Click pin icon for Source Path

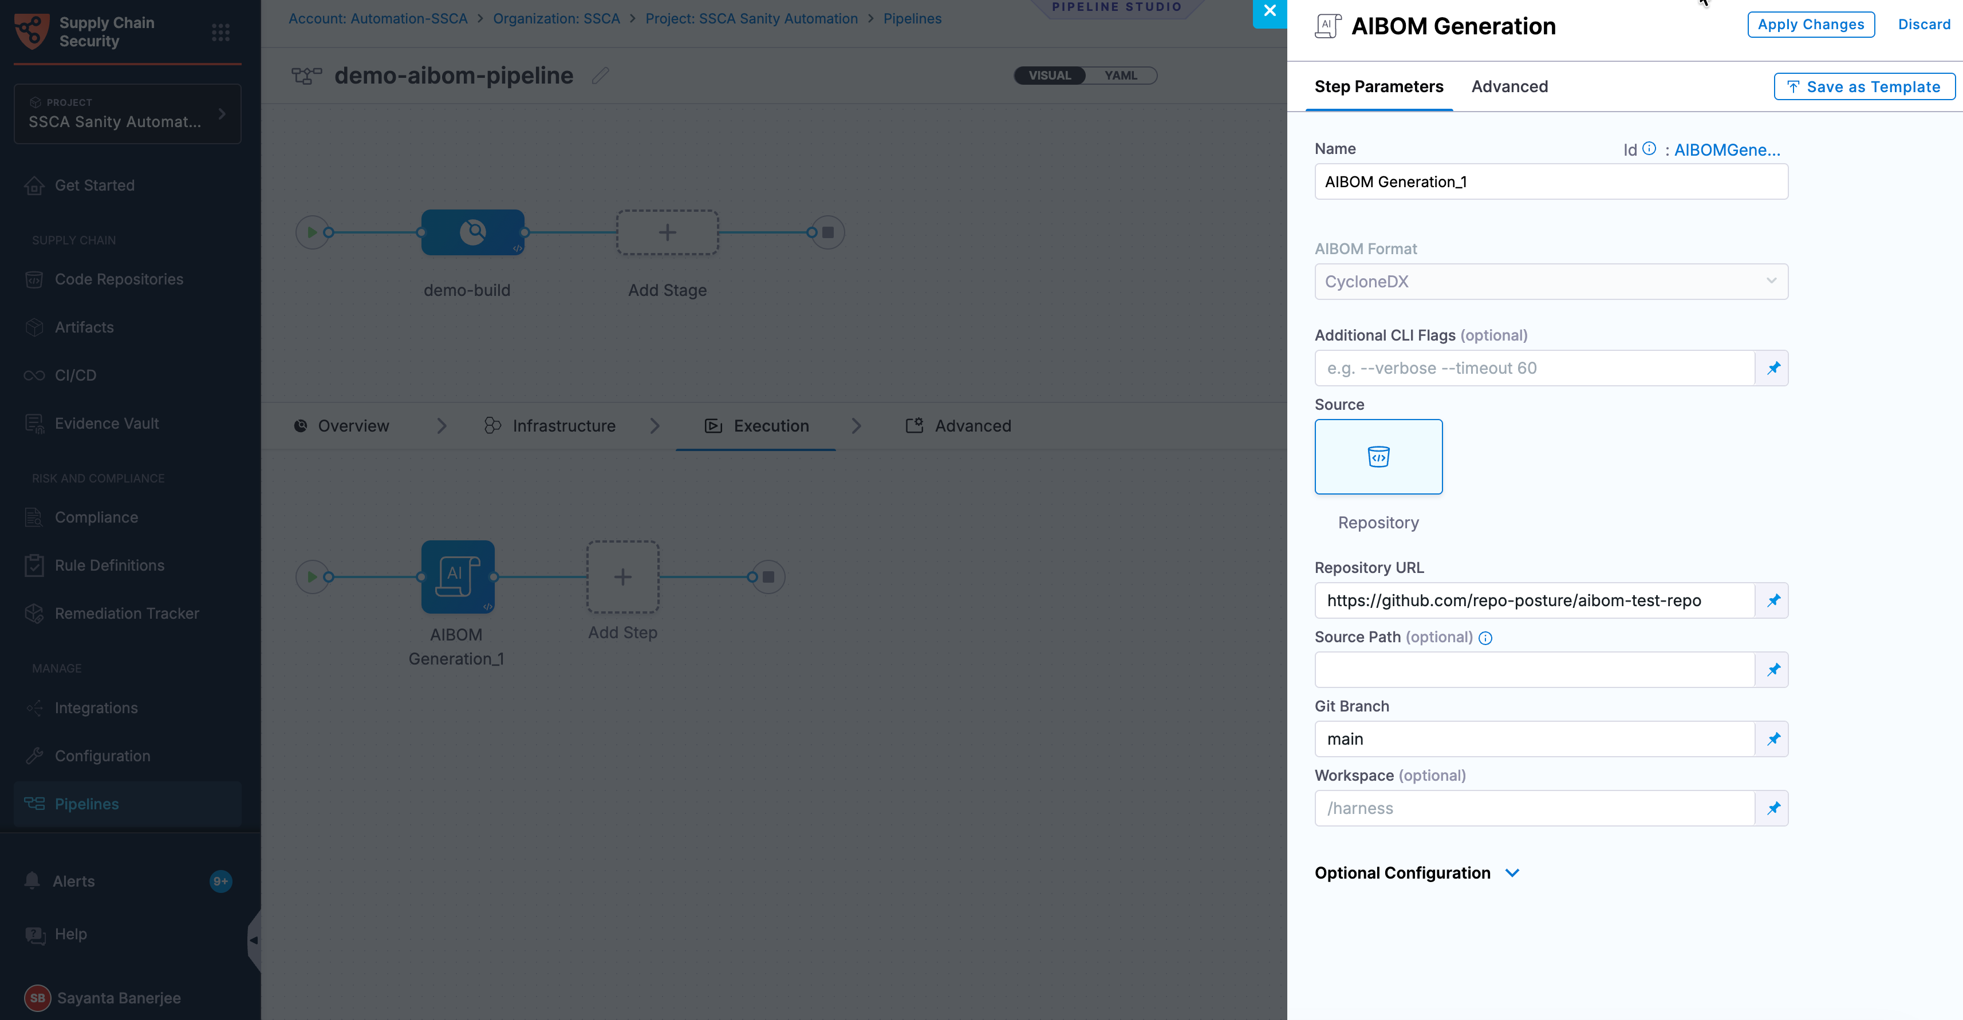coord(1773,670)
